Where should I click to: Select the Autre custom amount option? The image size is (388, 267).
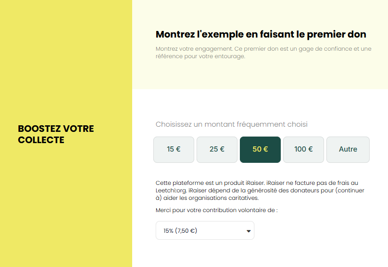coord(348,150)
